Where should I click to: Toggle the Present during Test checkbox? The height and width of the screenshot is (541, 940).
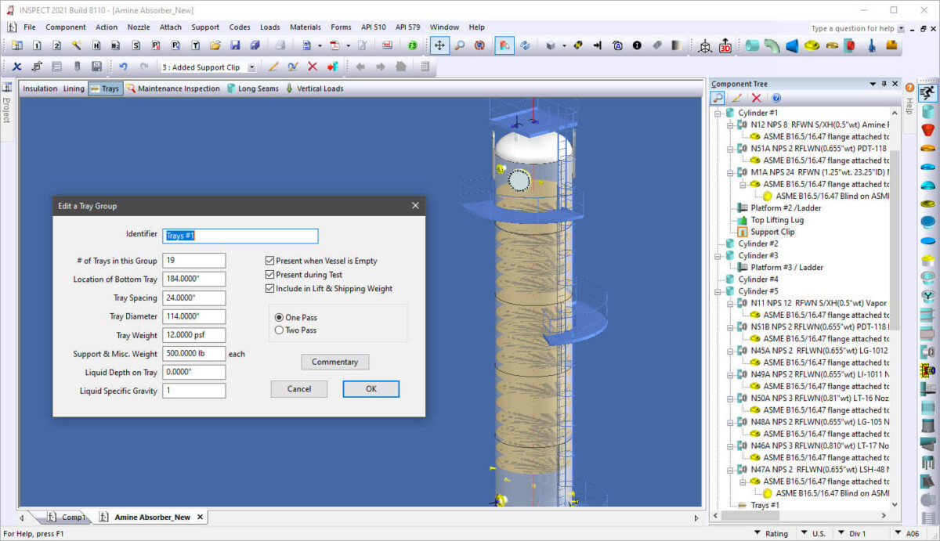(x=269, y=274)
